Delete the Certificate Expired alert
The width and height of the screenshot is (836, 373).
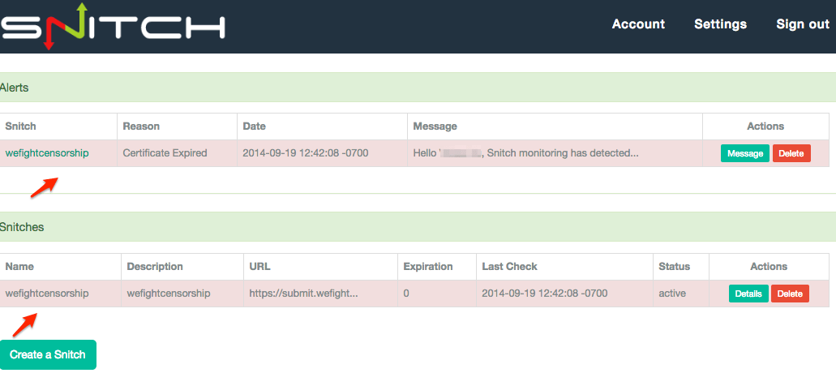pyautogui.click(x=791, y=153)
